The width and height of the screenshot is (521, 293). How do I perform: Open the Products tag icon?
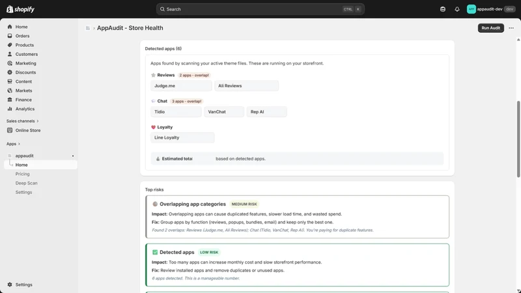10,45
